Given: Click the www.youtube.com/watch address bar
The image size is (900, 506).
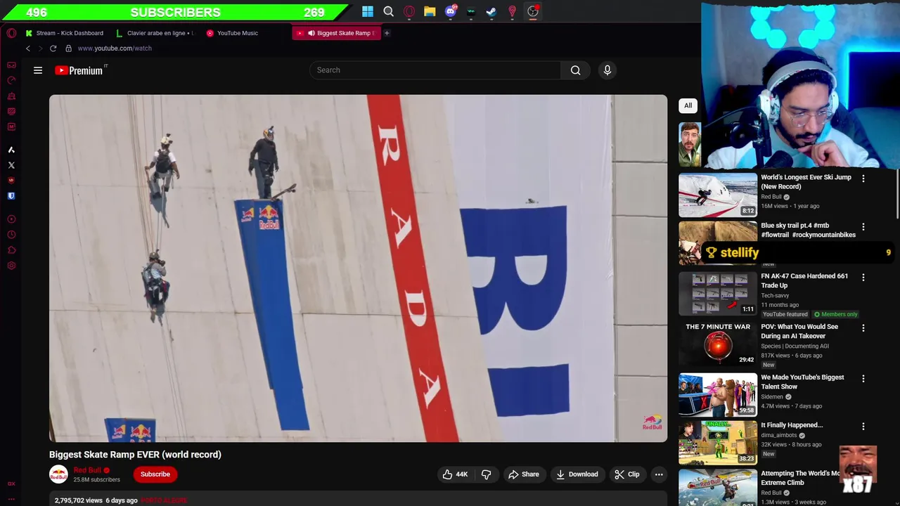Looking at the screenshot, I should click(x=115, y=48).
